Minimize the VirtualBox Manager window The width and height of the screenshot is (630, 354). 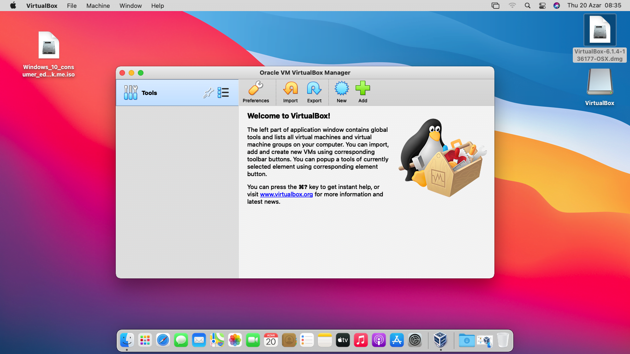coord(131,73)
